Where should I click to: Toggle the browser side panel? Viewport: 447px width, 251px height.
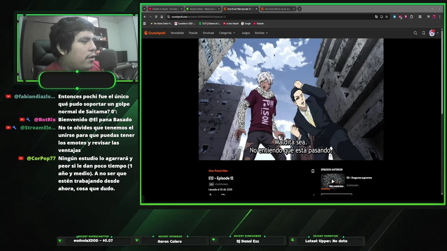coord(420,17)
